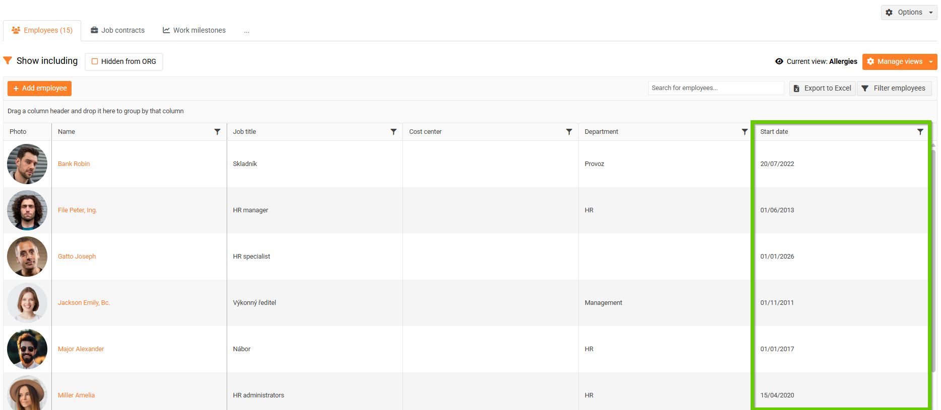
Task: Click Add employee button
Action: tap(39, 88)
